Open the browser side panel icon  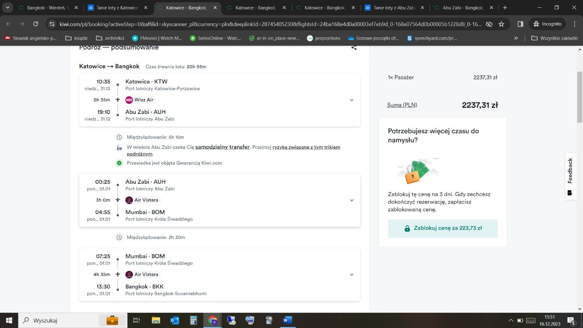520,24
